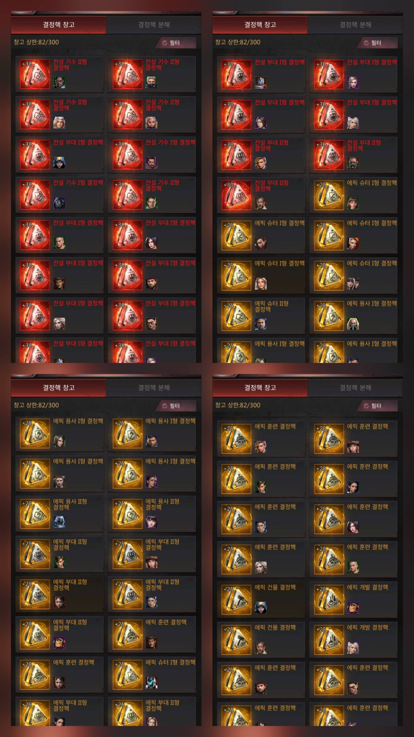Select hammer crystal beside gray-bearded man in 에픽 건물 결정핵

(236, 640)
